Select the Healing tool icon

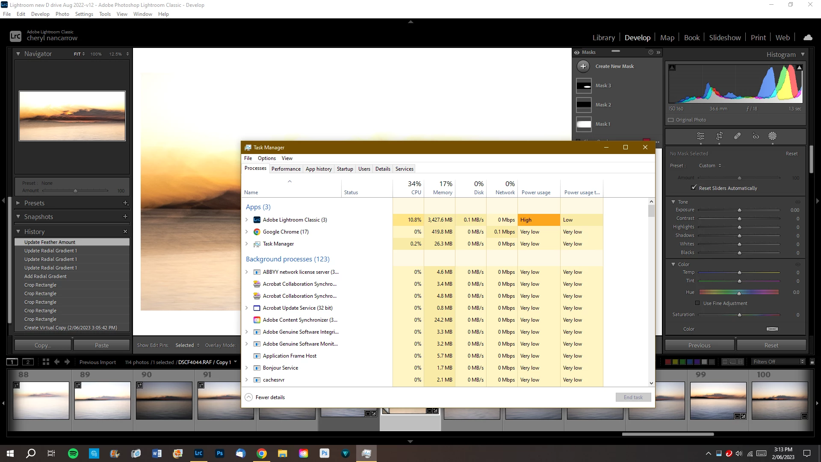[x=737, y=136]
